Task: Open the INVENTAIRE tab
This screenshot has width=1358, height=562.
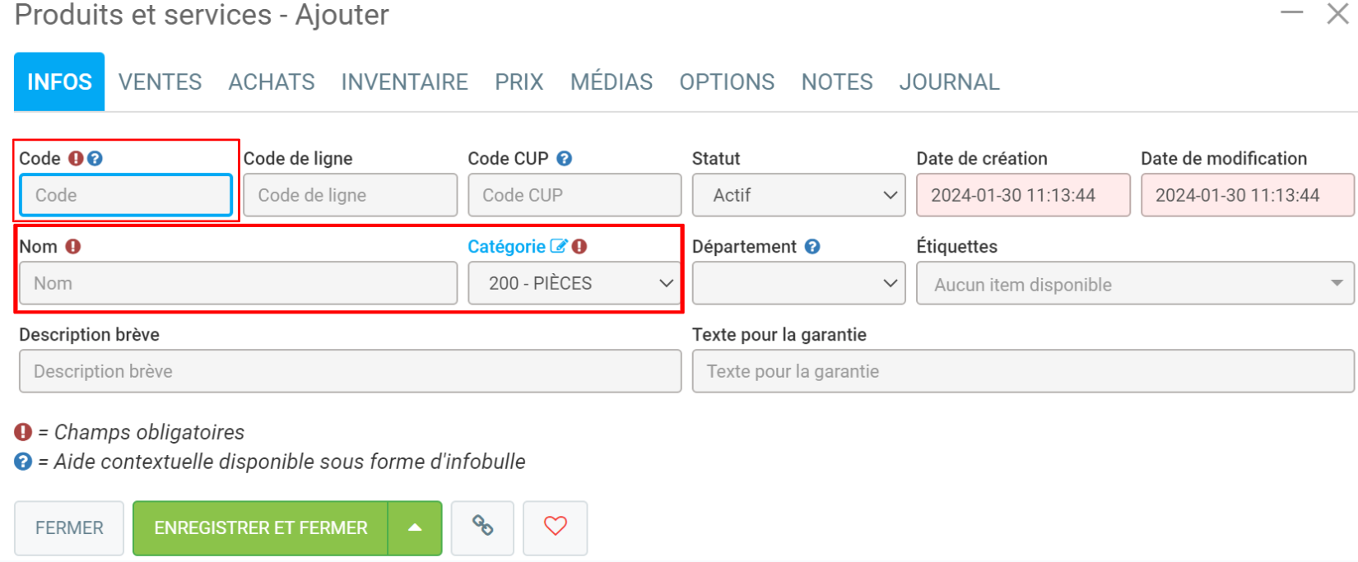Action: pyautogui.click(x=404, y=82)
